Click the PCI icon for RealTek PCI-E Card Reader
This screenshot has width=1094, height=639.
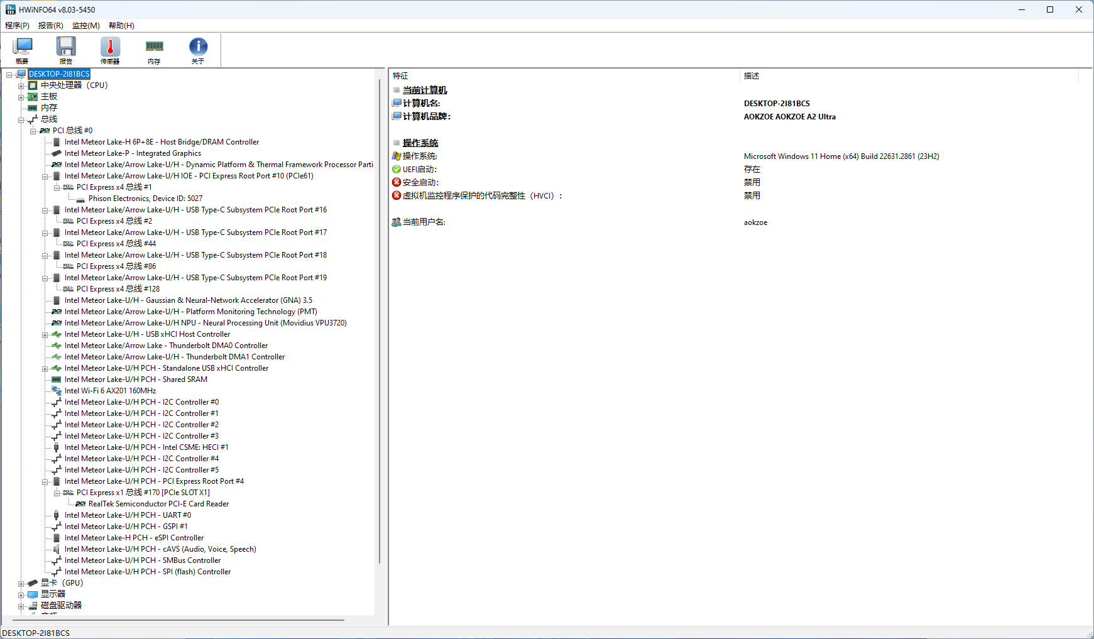(80, 504)
